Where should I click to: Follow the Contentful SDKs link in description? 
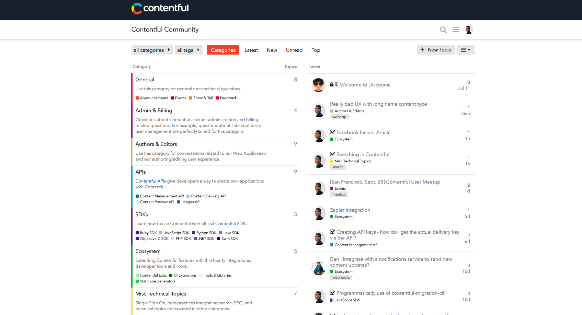coord(231,224)
